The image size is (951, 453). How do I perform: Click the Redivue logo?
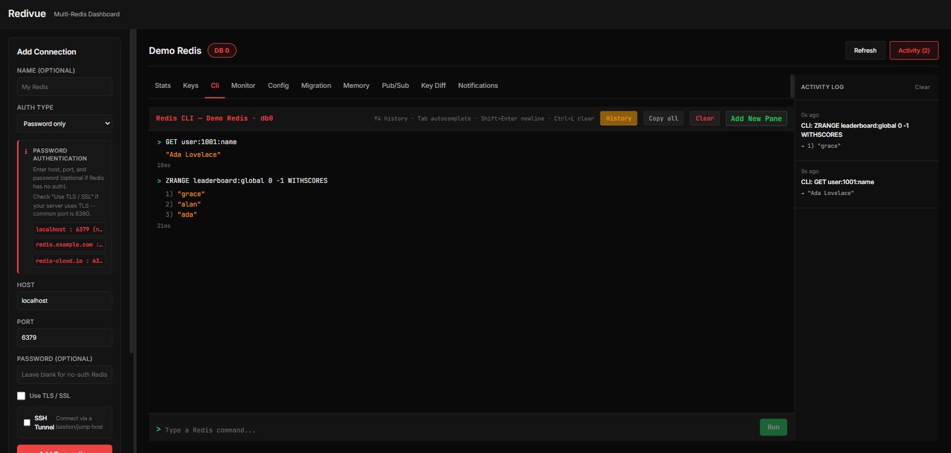pyautogui.click(x=27, y=13)
